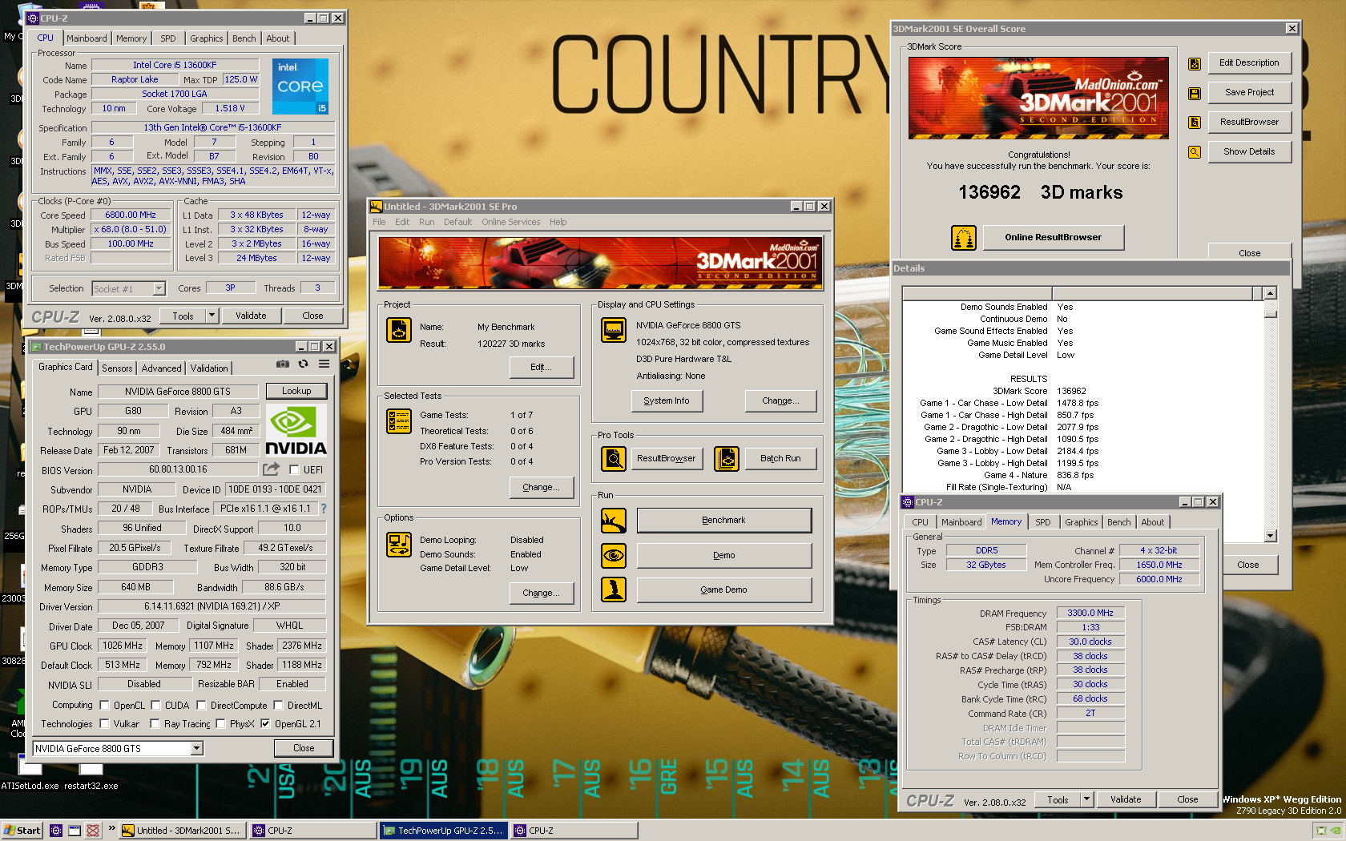Click the Benchmark button in 3DMark
1346x841 pixels.
coord(723,521)
